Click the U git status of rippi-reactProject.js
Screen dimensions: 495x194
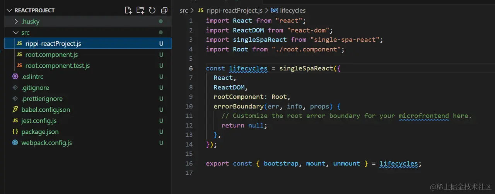[x=161, y=44]
